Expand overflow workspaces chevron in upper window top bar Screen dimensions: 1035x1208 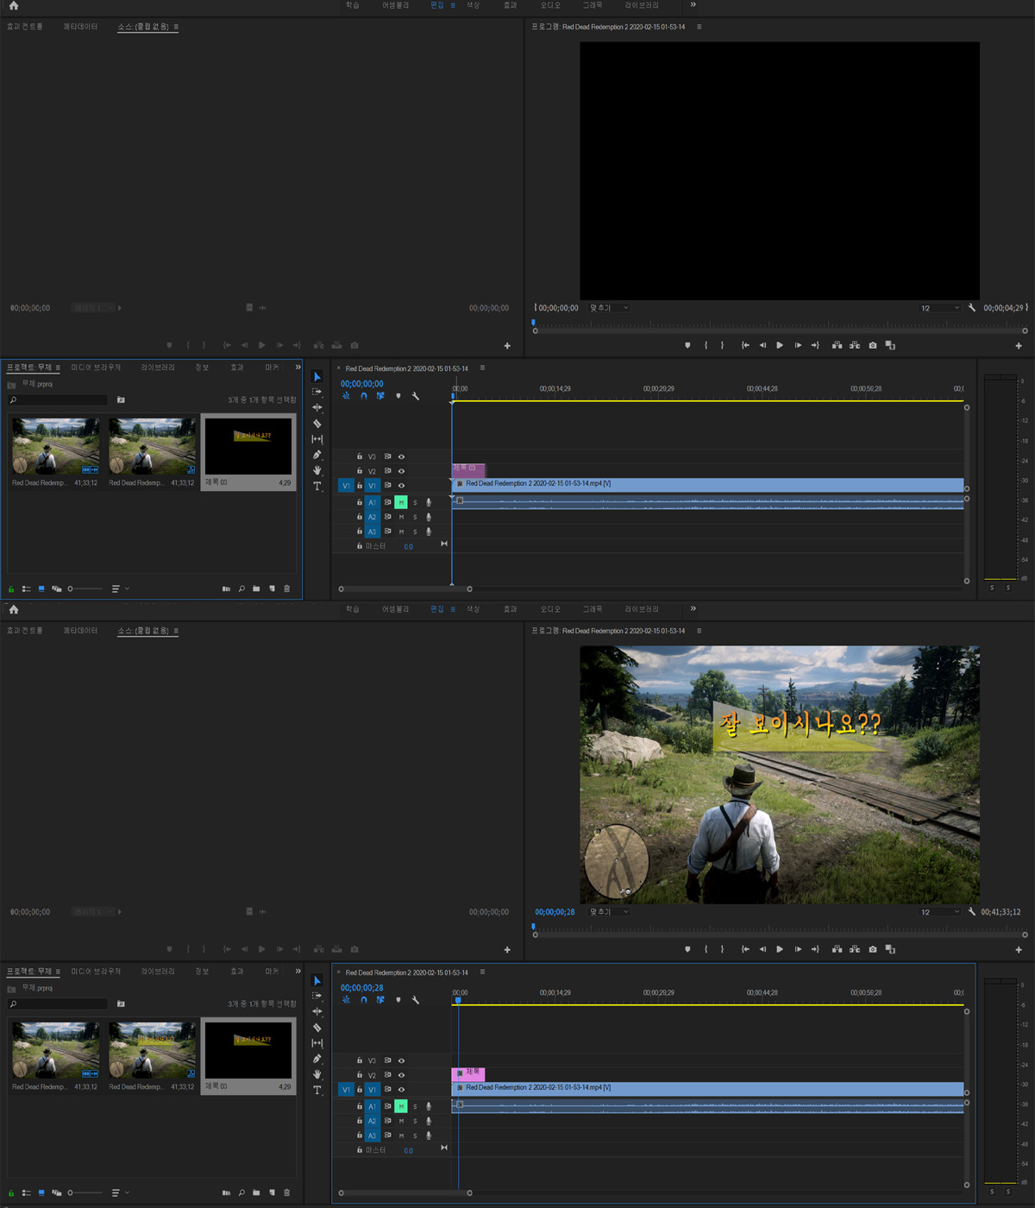pyautogui.click(x=693, y=5)
